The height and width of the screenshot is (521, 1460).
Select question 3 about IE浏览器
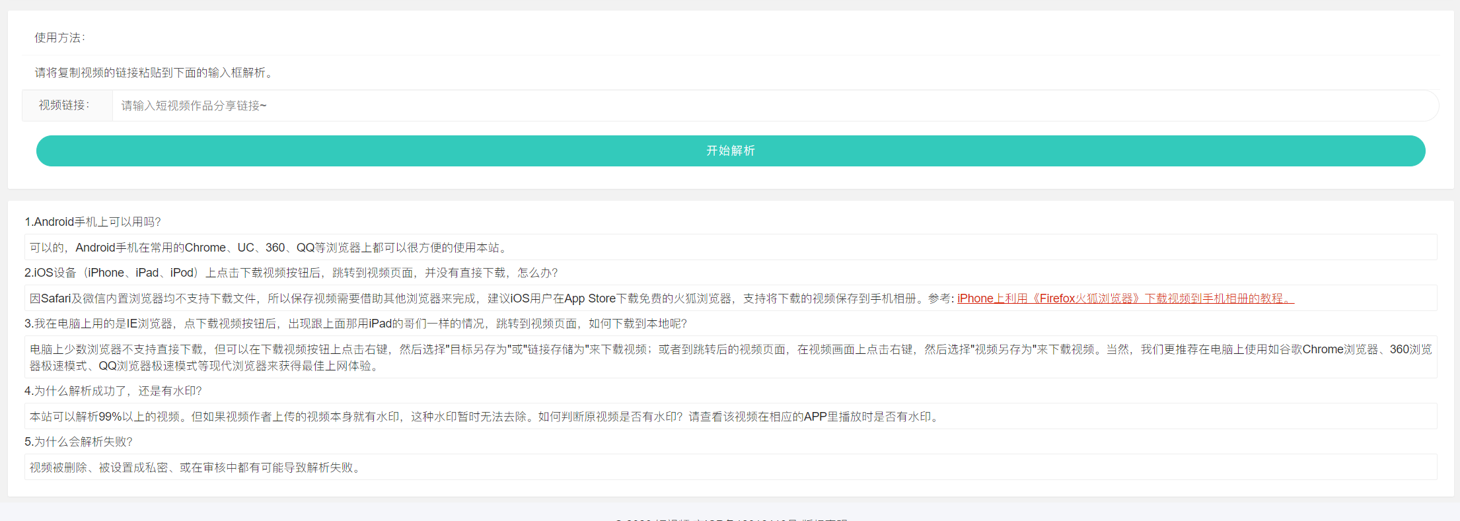(355, 324)
